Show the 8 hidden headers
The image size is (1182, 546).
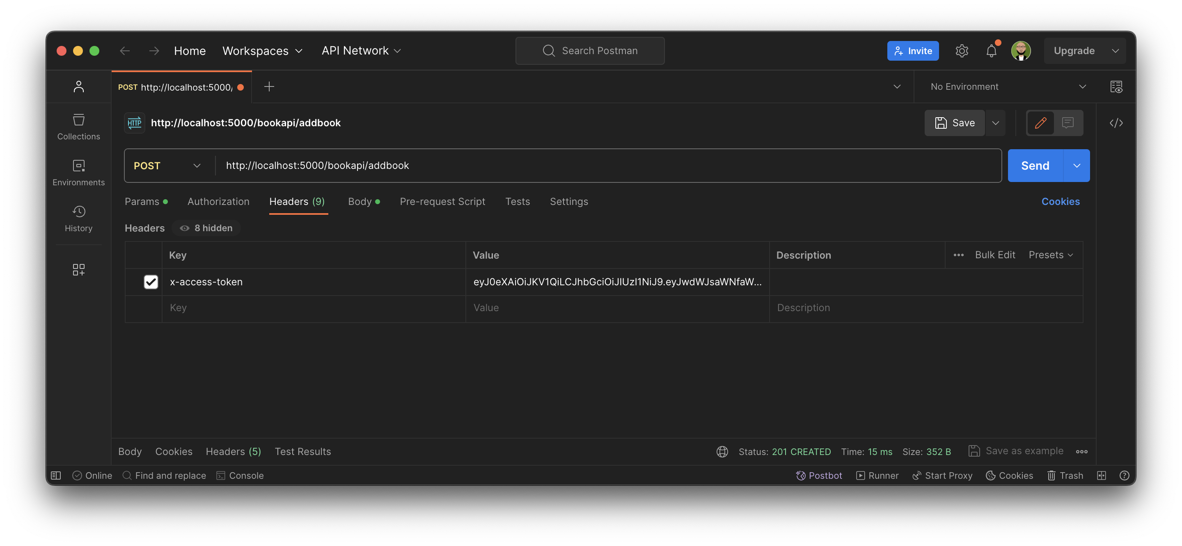[206, 228]
